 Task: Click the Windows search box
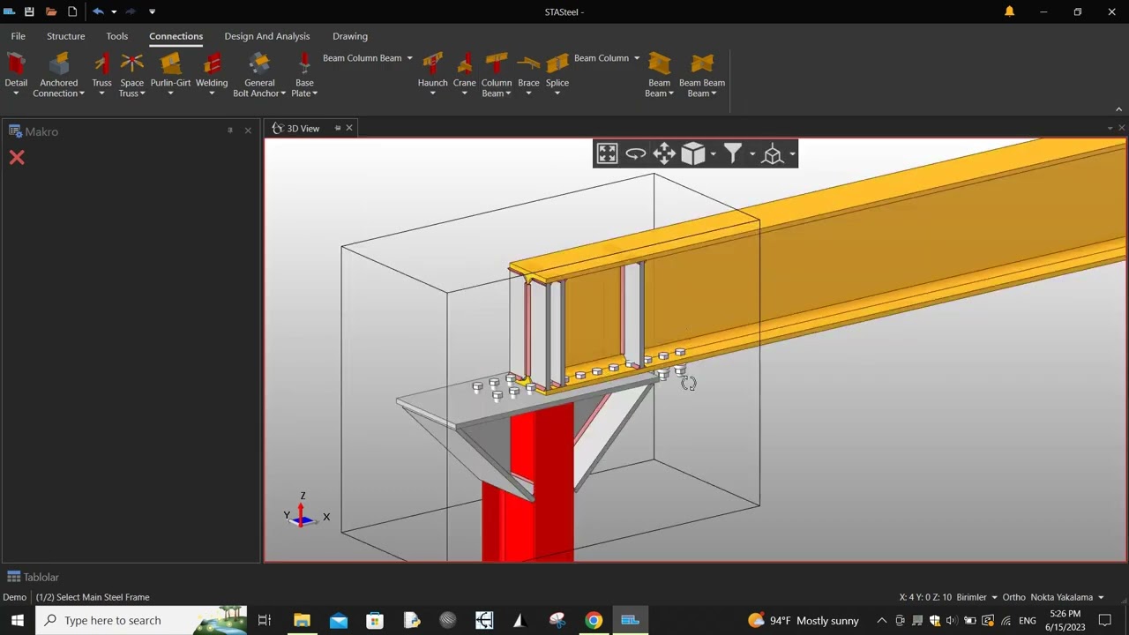click(x=141, y=620)
